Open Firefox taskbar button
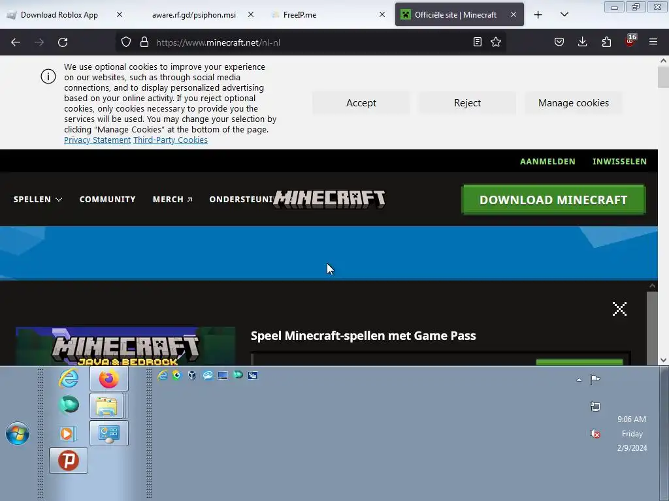Screen dimensions: 669x501 pos(109,379)
